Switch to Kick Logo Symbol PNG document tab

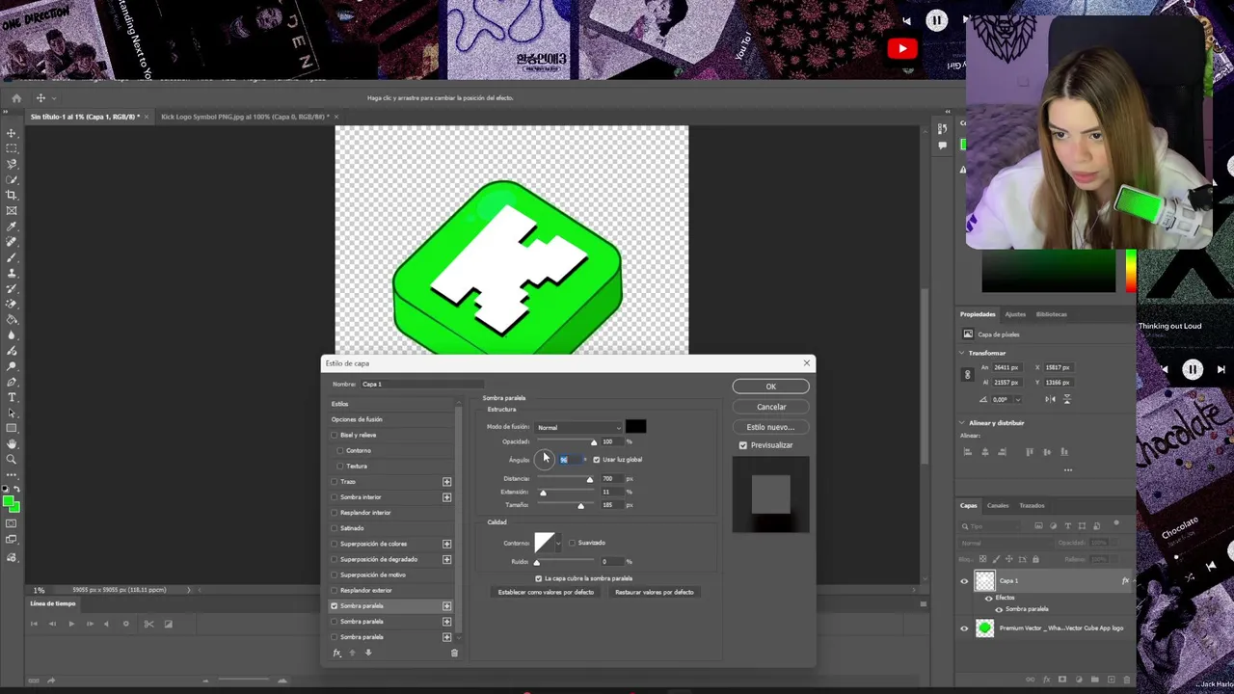245,117
